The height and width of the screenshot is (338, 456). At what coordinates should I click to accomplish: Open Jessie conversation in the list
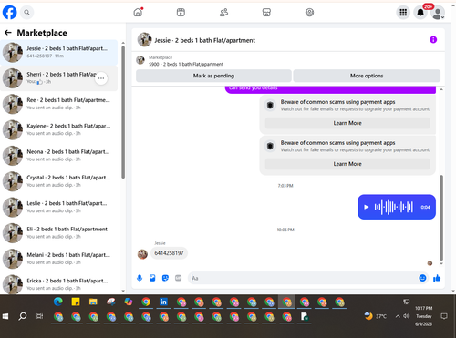[x=59, y=53]
